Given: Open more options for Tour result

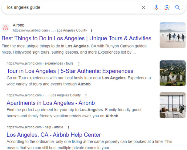Looking at the screenshot, I should pos(79,64).
